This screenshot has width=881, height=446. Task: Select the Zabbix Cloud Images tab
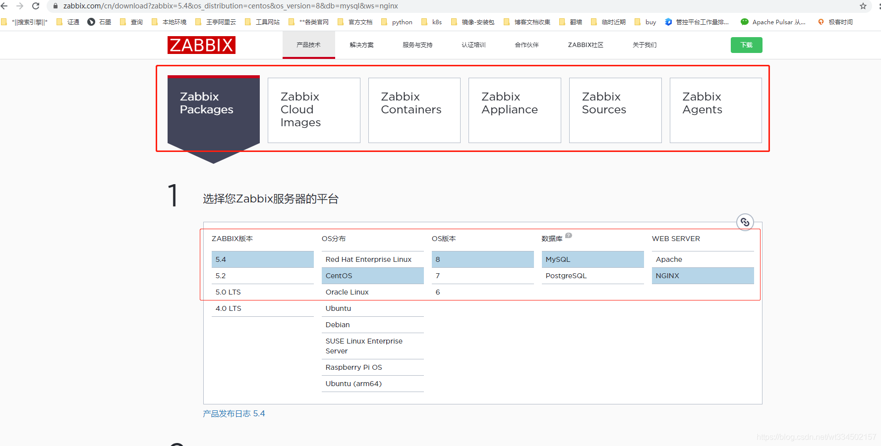(x=314, y=110)
